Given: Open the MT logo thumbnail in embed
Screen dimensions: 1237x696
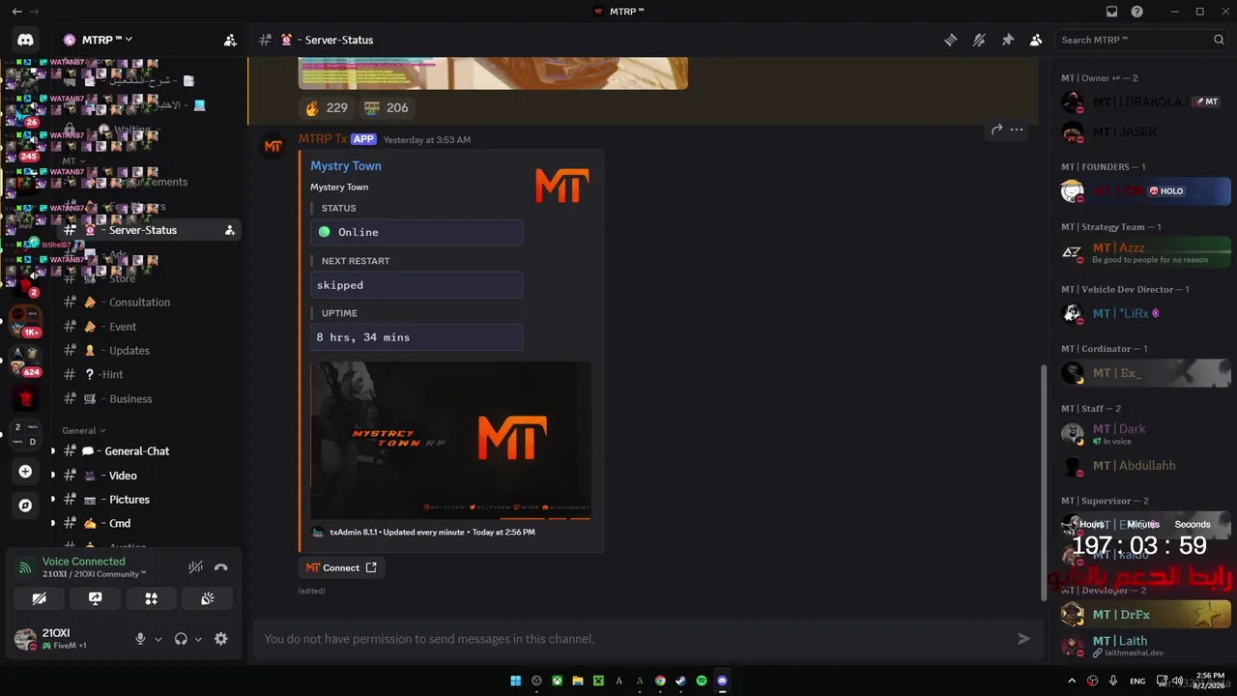Looking at the screenshot, I should 561,186.
